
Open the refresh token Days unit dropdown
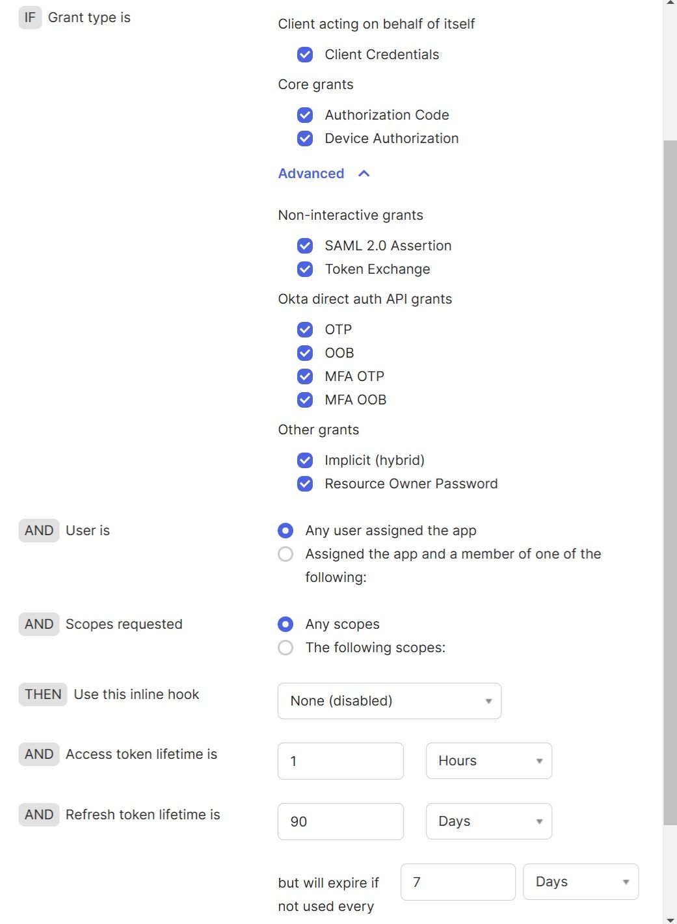(x=488, y=821)
